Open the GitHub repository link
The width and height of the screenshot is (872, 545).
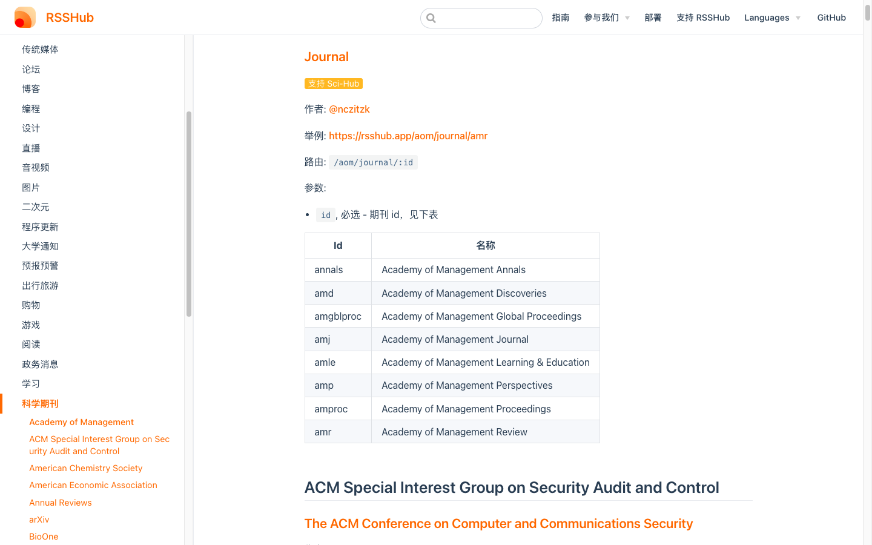click(831, 18)
